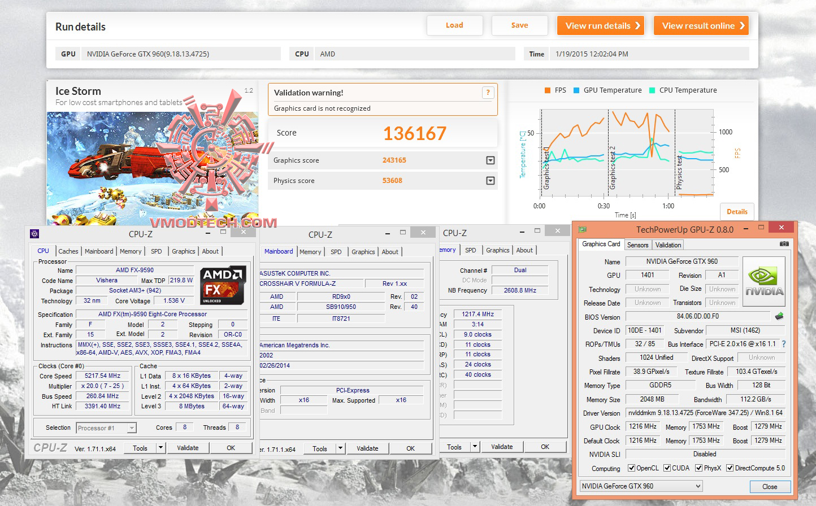816x506 pixels.
Task: Click the blue GPU Temperature legend swatch
Action: (576, 90)
